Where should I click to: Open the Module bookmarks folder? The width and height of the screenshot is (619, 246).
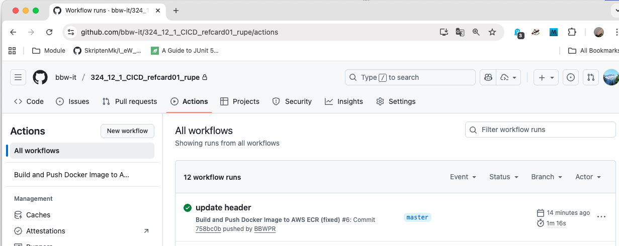click(49, 50)
